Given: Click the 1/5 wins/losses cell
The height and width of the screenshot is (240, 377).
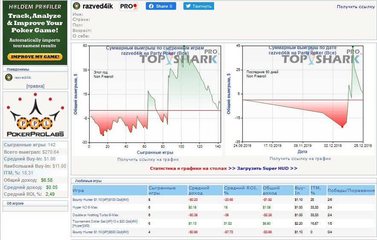Looking at the screenshot, I should point(330,223).
